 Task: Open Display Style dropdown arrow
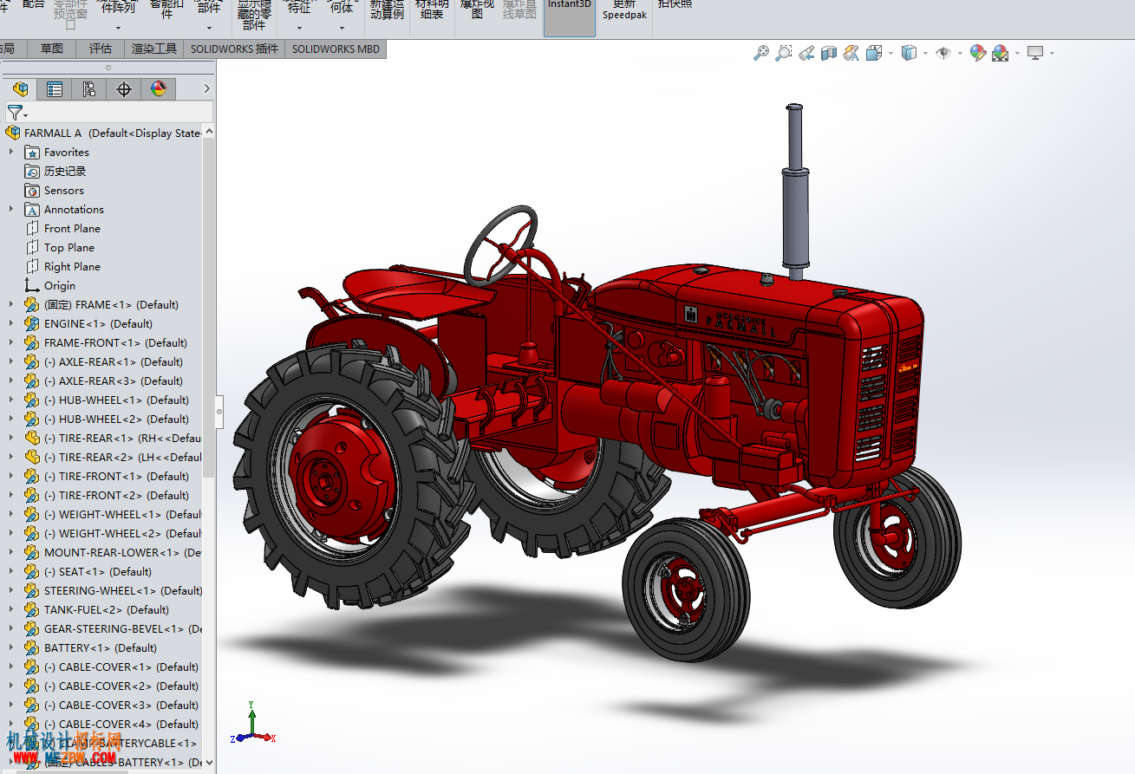(925, 54)
